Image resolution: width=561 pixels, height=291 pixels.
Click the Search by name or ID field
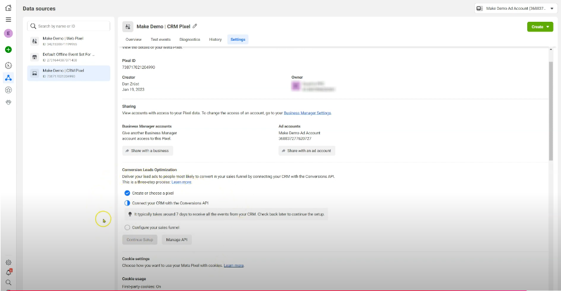point(69,26)
